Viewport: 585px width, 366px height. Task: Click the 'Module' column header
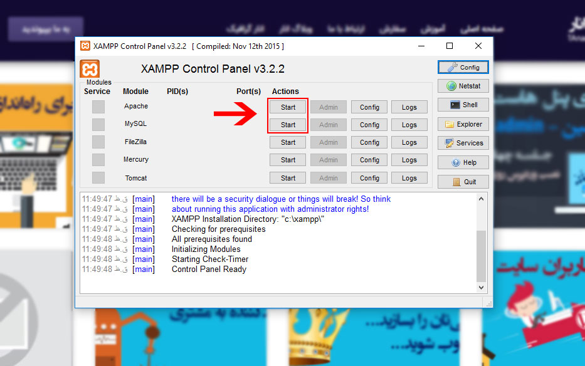[x=136, y=91]
